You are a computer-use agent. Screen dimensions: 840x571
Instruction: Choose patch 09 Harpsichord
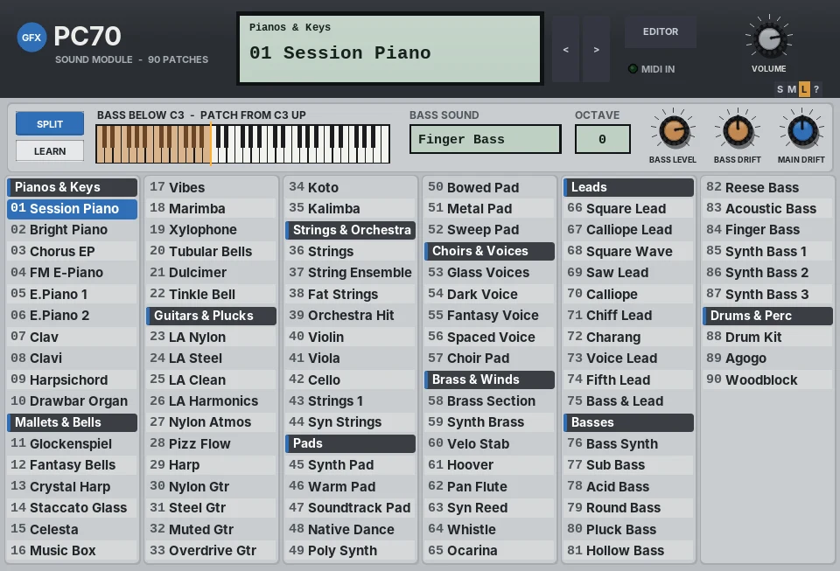pyautogui.click(x=73, y=380)
